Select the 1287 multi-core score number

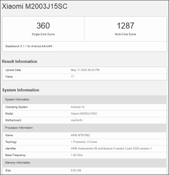(x=125, y=26)
